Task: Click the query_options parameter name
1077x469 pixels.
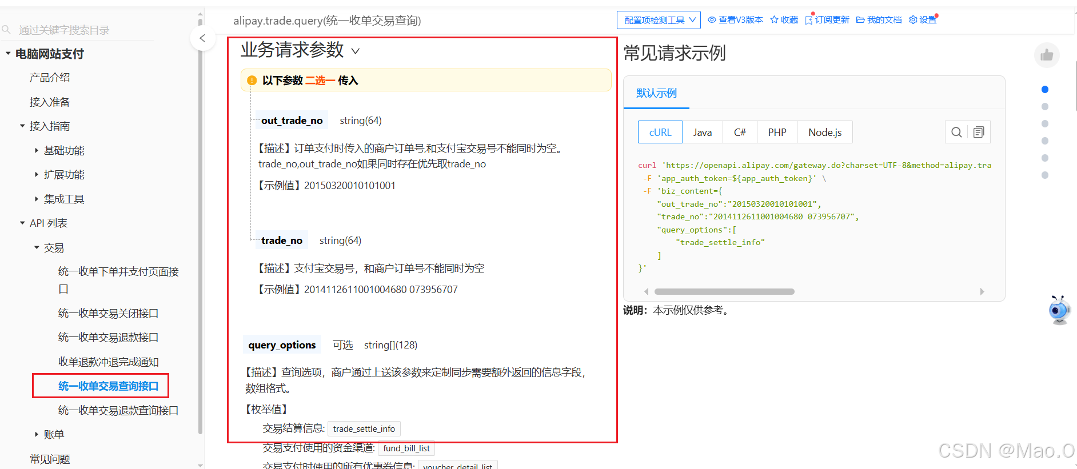Action: pos(282,345)
